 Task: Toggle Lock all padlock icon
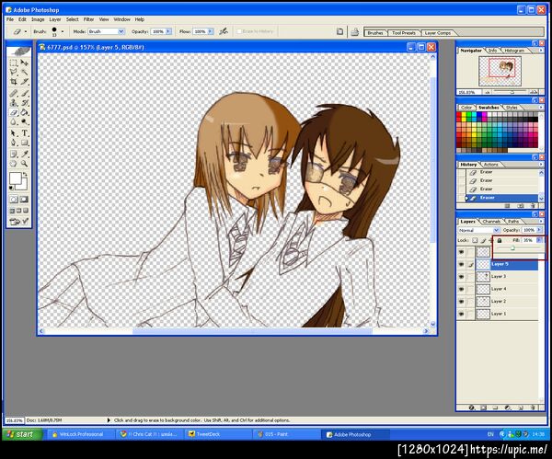tap(500, 240)
